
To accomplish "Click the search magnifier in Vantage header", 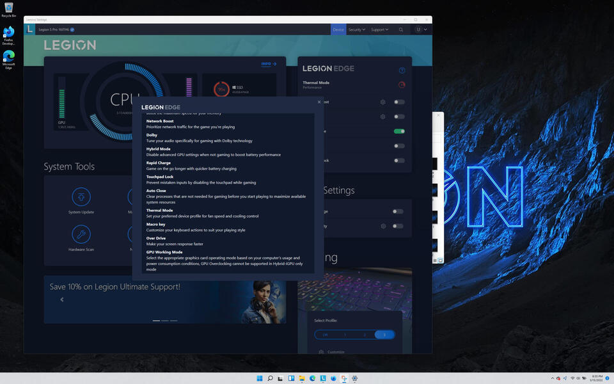I will point(401,29).
